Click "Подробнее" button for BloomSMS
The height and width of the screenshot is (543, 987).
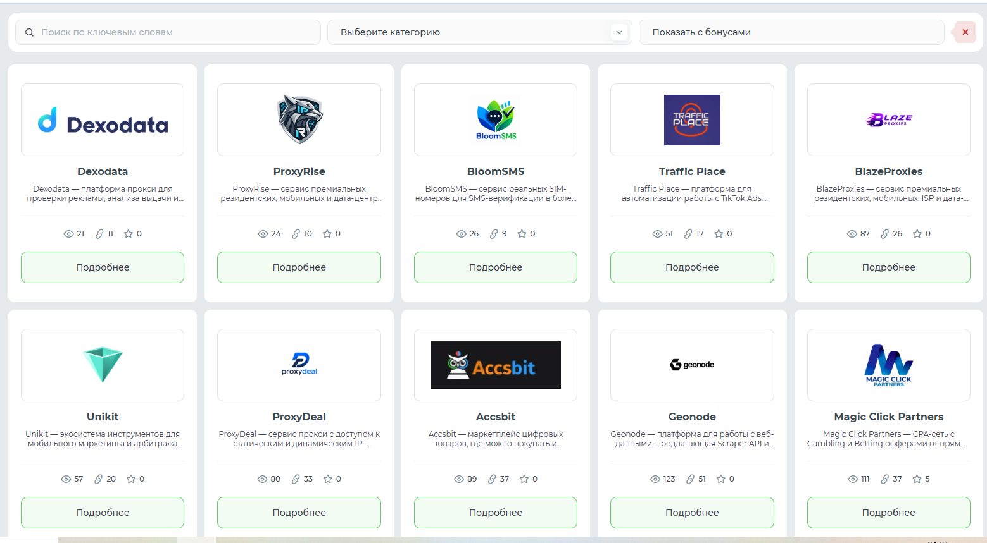pyautogui.click(x=496, y=267)
